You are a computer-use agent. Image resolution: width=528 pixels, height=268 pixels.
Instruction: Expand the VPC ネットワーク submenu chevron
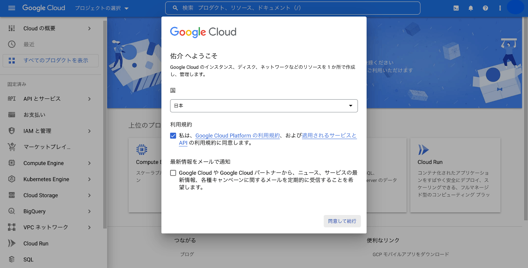[x=89, y=227]
